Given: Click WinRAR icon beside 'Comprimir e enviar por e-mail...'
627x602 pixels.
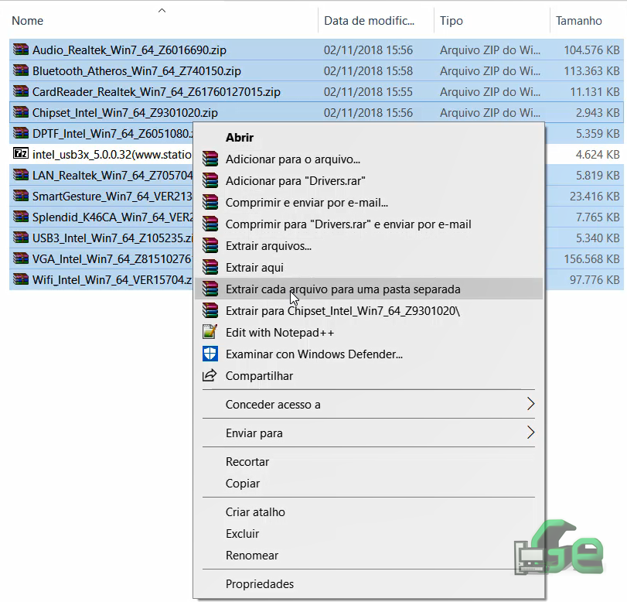Looking at the screenshot, I should (210, 202).
